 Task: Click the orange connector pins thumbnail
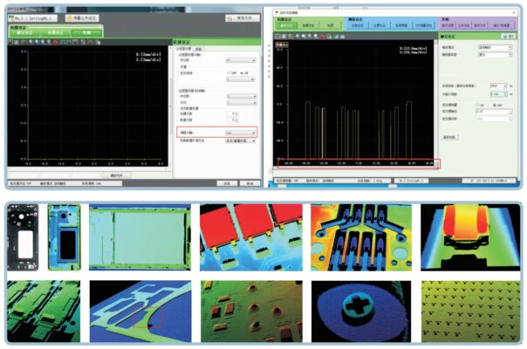tap(361, 237)
